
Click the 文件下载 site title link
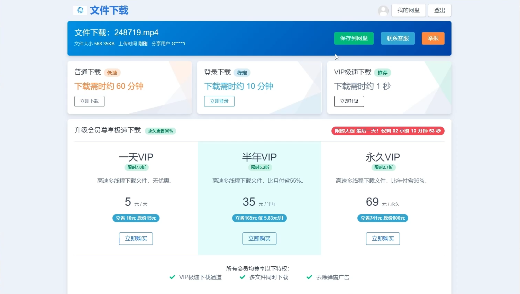109,10
